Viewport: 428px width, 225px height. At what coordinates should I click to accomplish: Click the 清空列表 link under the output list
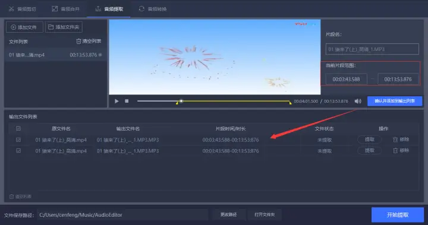click(x=20, y=197)
